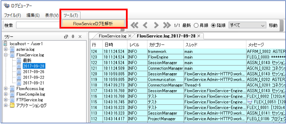Click the 2017-09-22 log document icon

(x=19, y=77)
